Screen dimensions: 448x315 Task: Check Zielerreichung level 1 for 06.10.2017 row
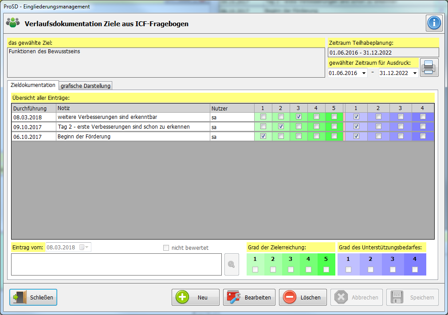coord(263,136)
